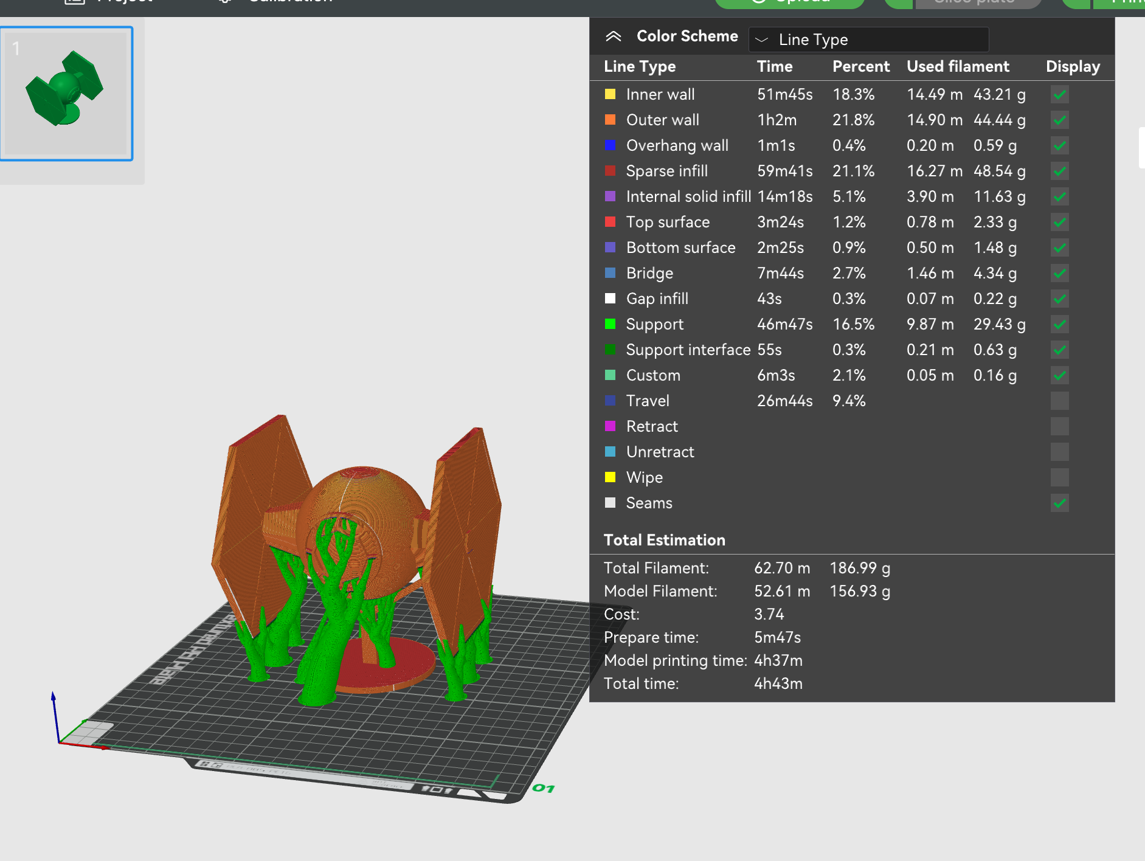The width and height of the screenshot is (1145, 861).
Task: Click the Total Filament value 62.70 m
Action: pyautogui.click(x=782, y=568)
